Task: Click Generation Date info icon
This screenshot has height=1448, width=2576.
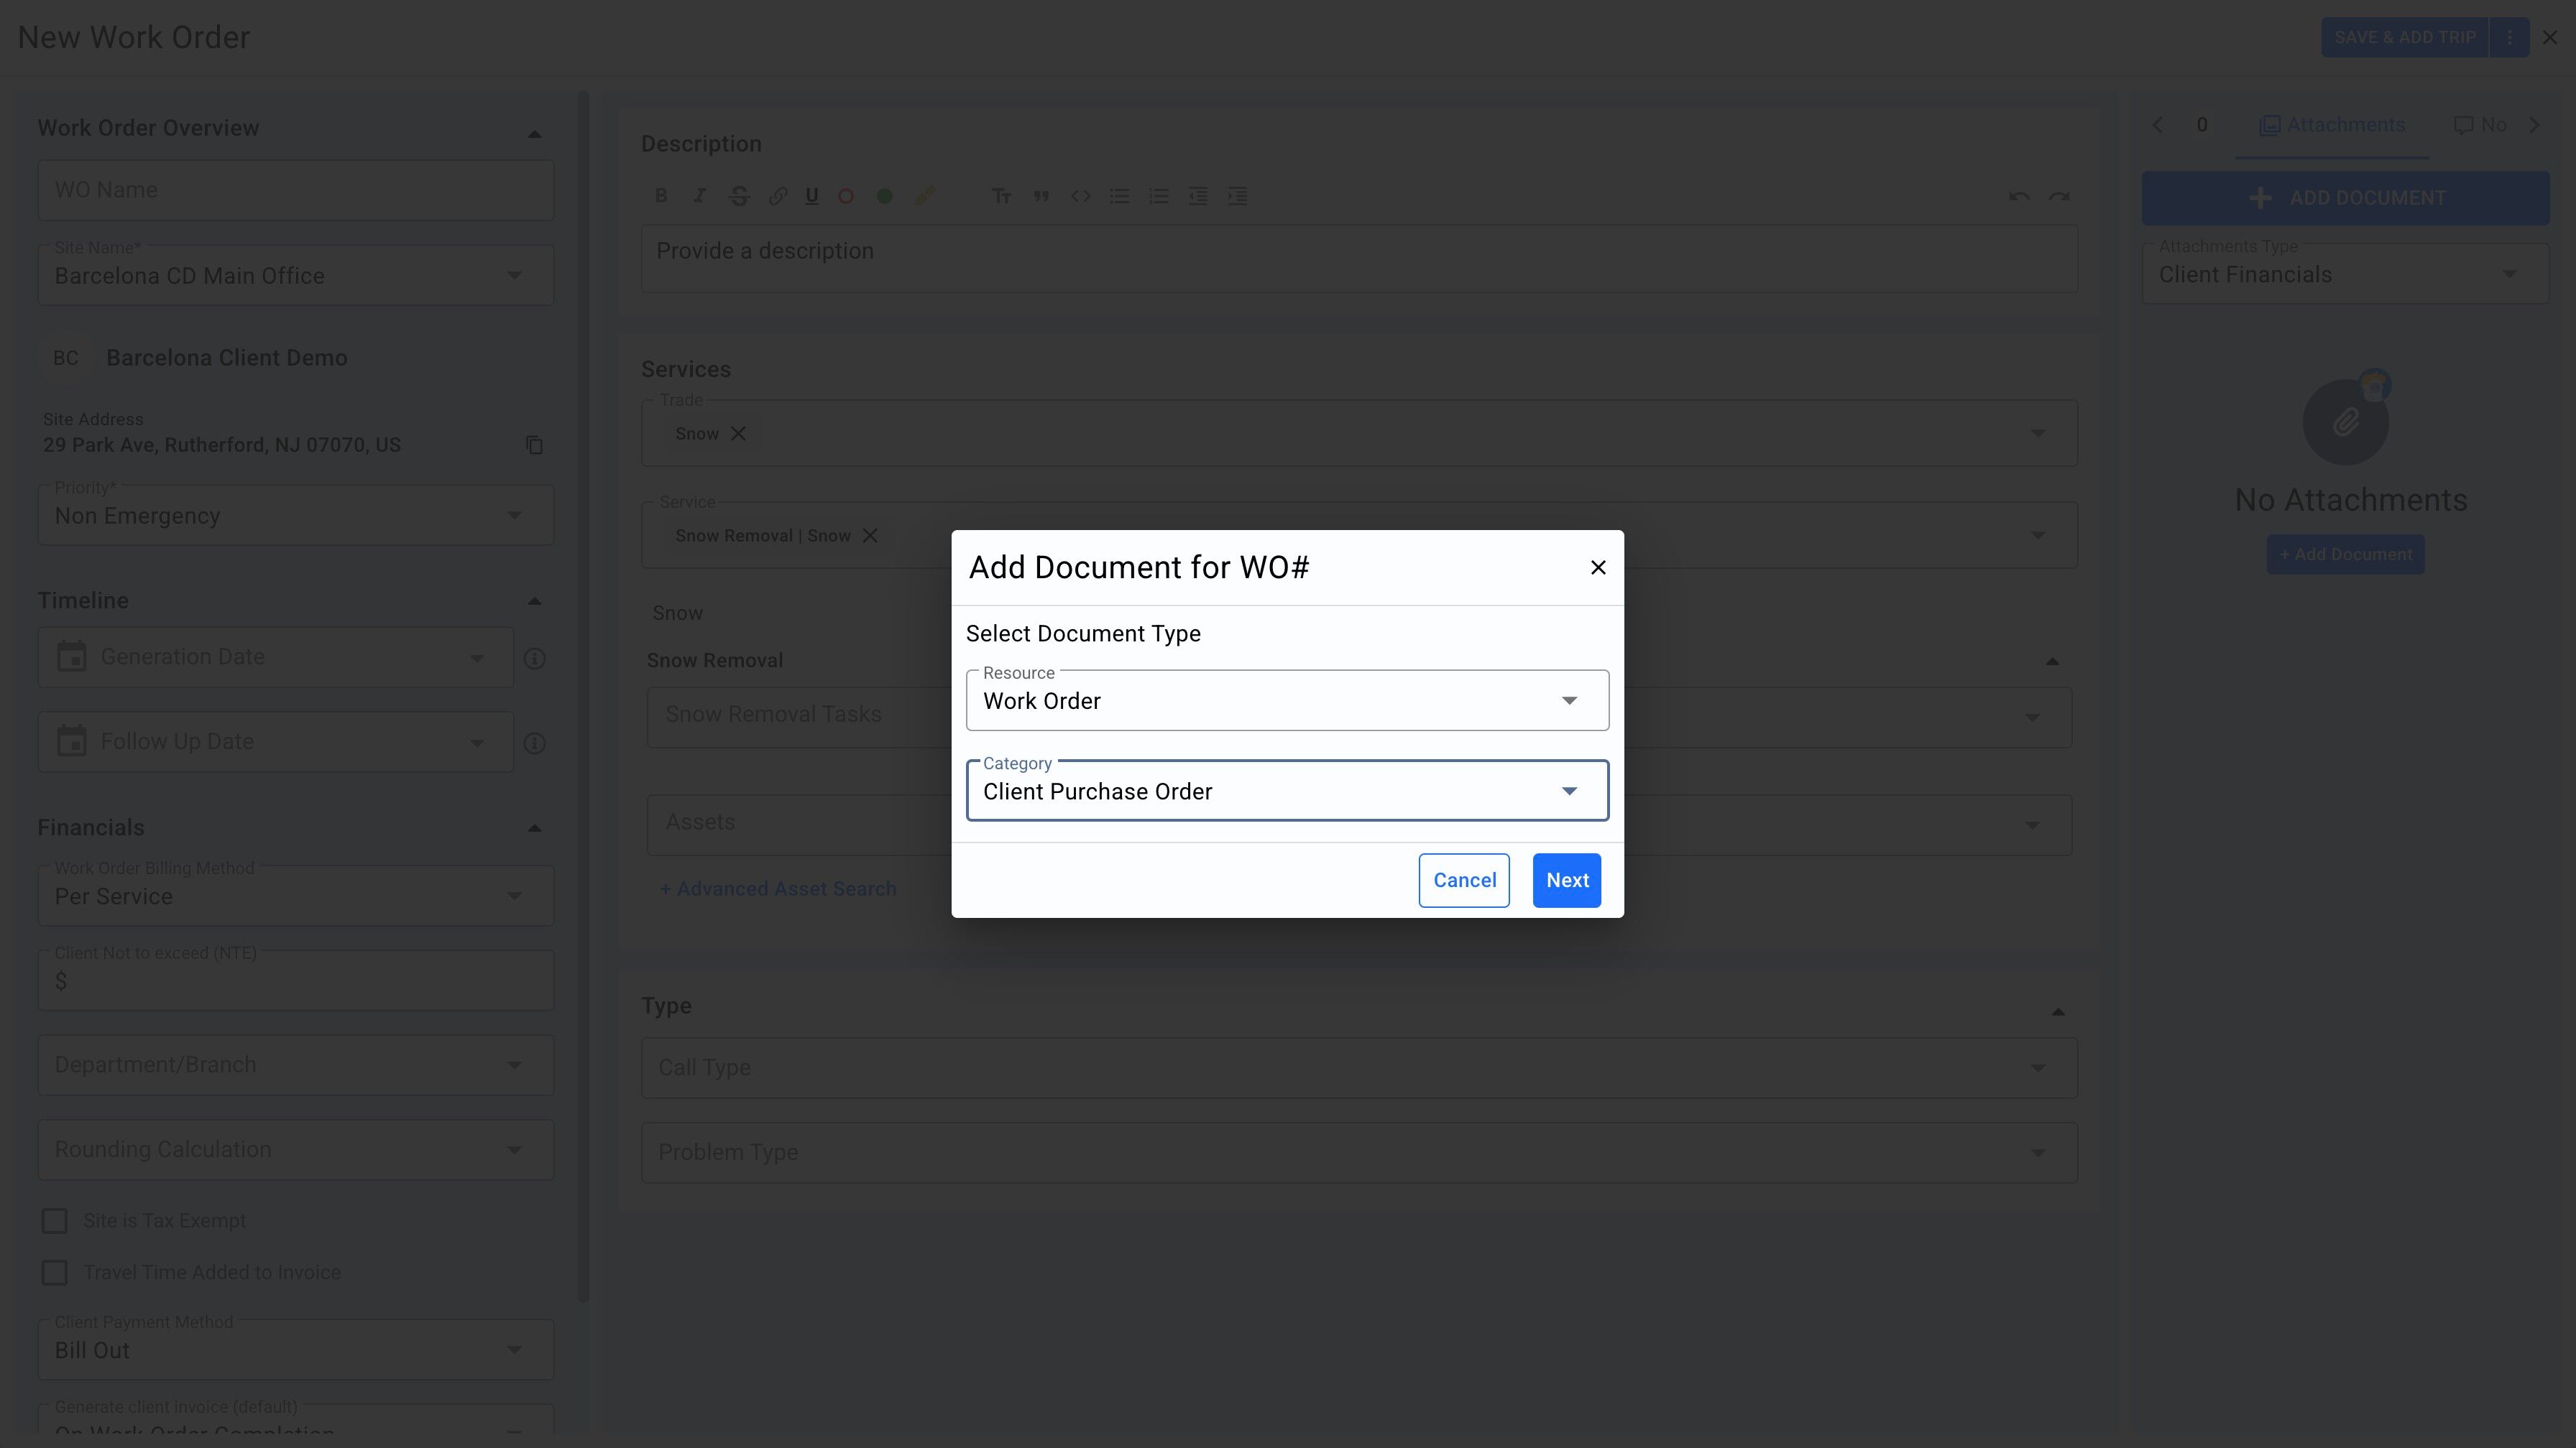Action: [535, 659]
